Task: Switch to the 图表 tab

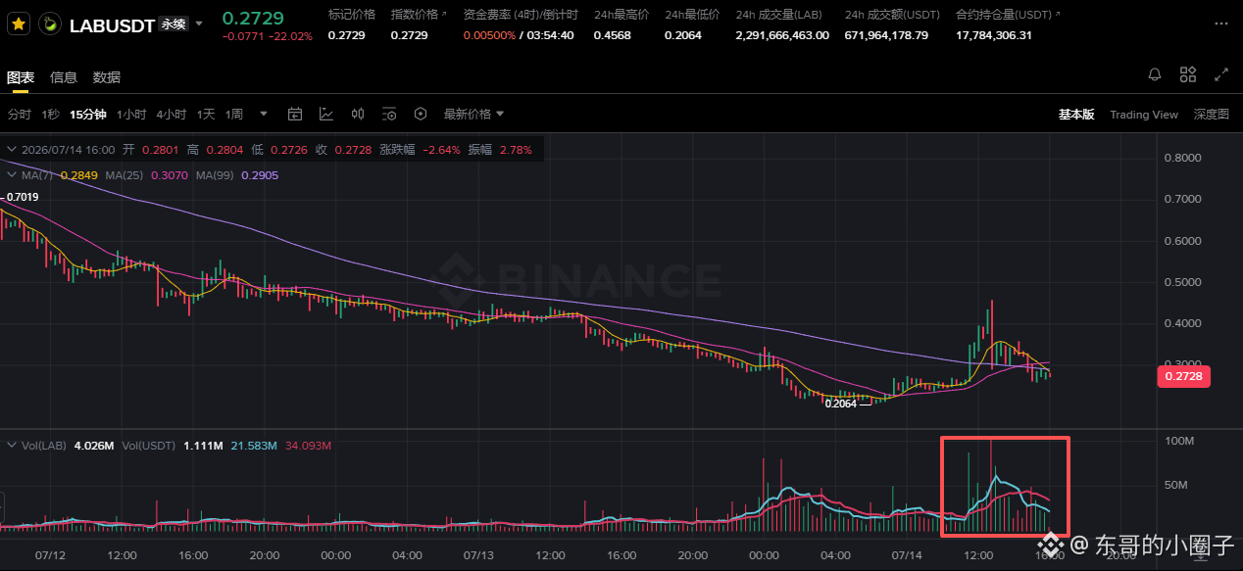Action: click(20, 77)
